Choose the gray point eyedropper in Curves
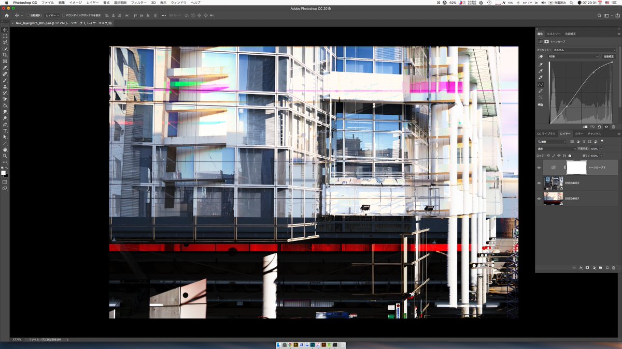 [541, 71]
